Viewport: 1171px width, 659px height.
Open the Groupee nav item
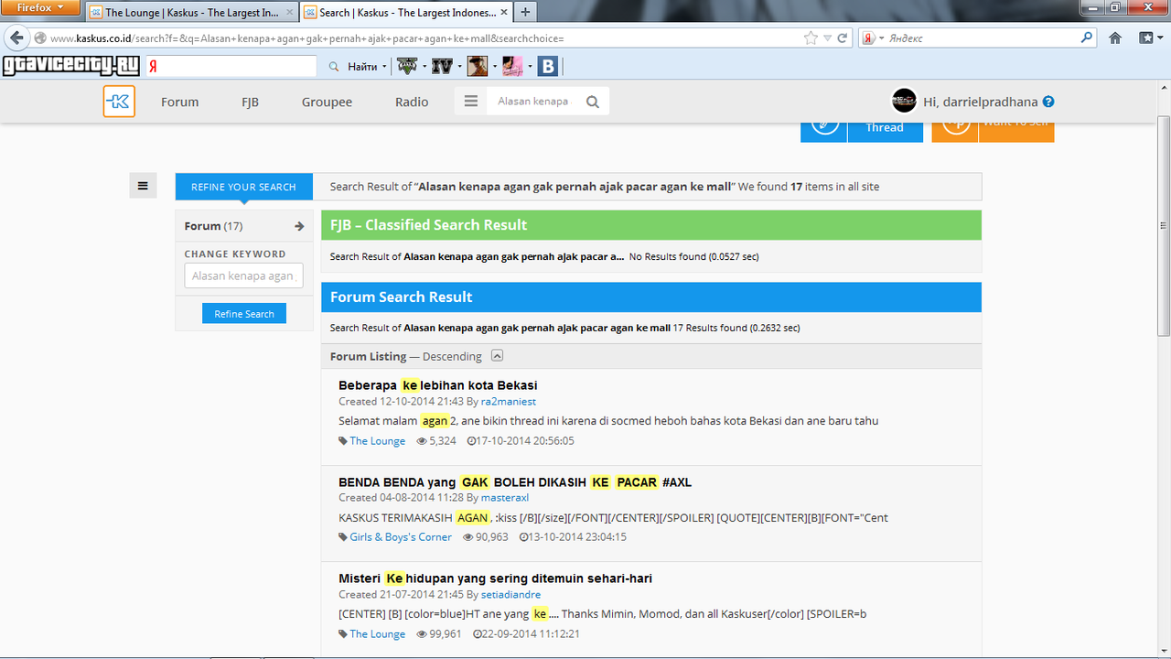327,102
